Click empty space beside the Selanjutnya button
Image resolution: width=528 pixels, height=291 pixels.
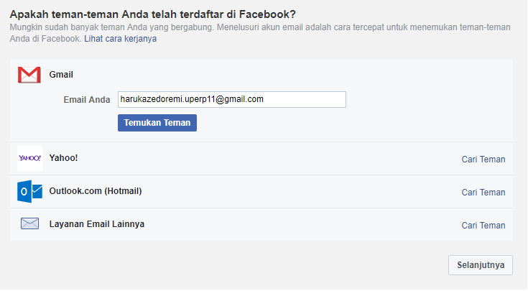point(287,265)
